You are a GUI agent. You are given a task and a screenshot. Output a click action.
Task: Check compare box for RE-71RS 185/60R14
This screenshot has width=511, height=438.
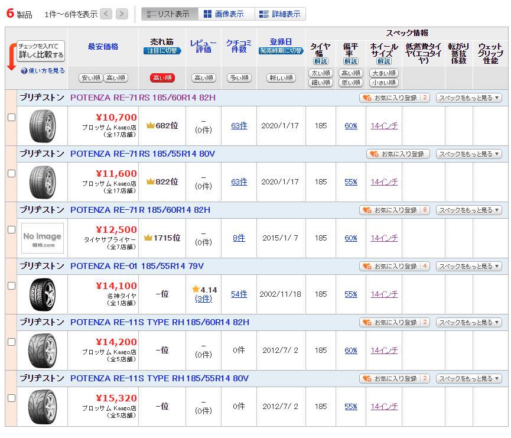click(x=11, y=118)
